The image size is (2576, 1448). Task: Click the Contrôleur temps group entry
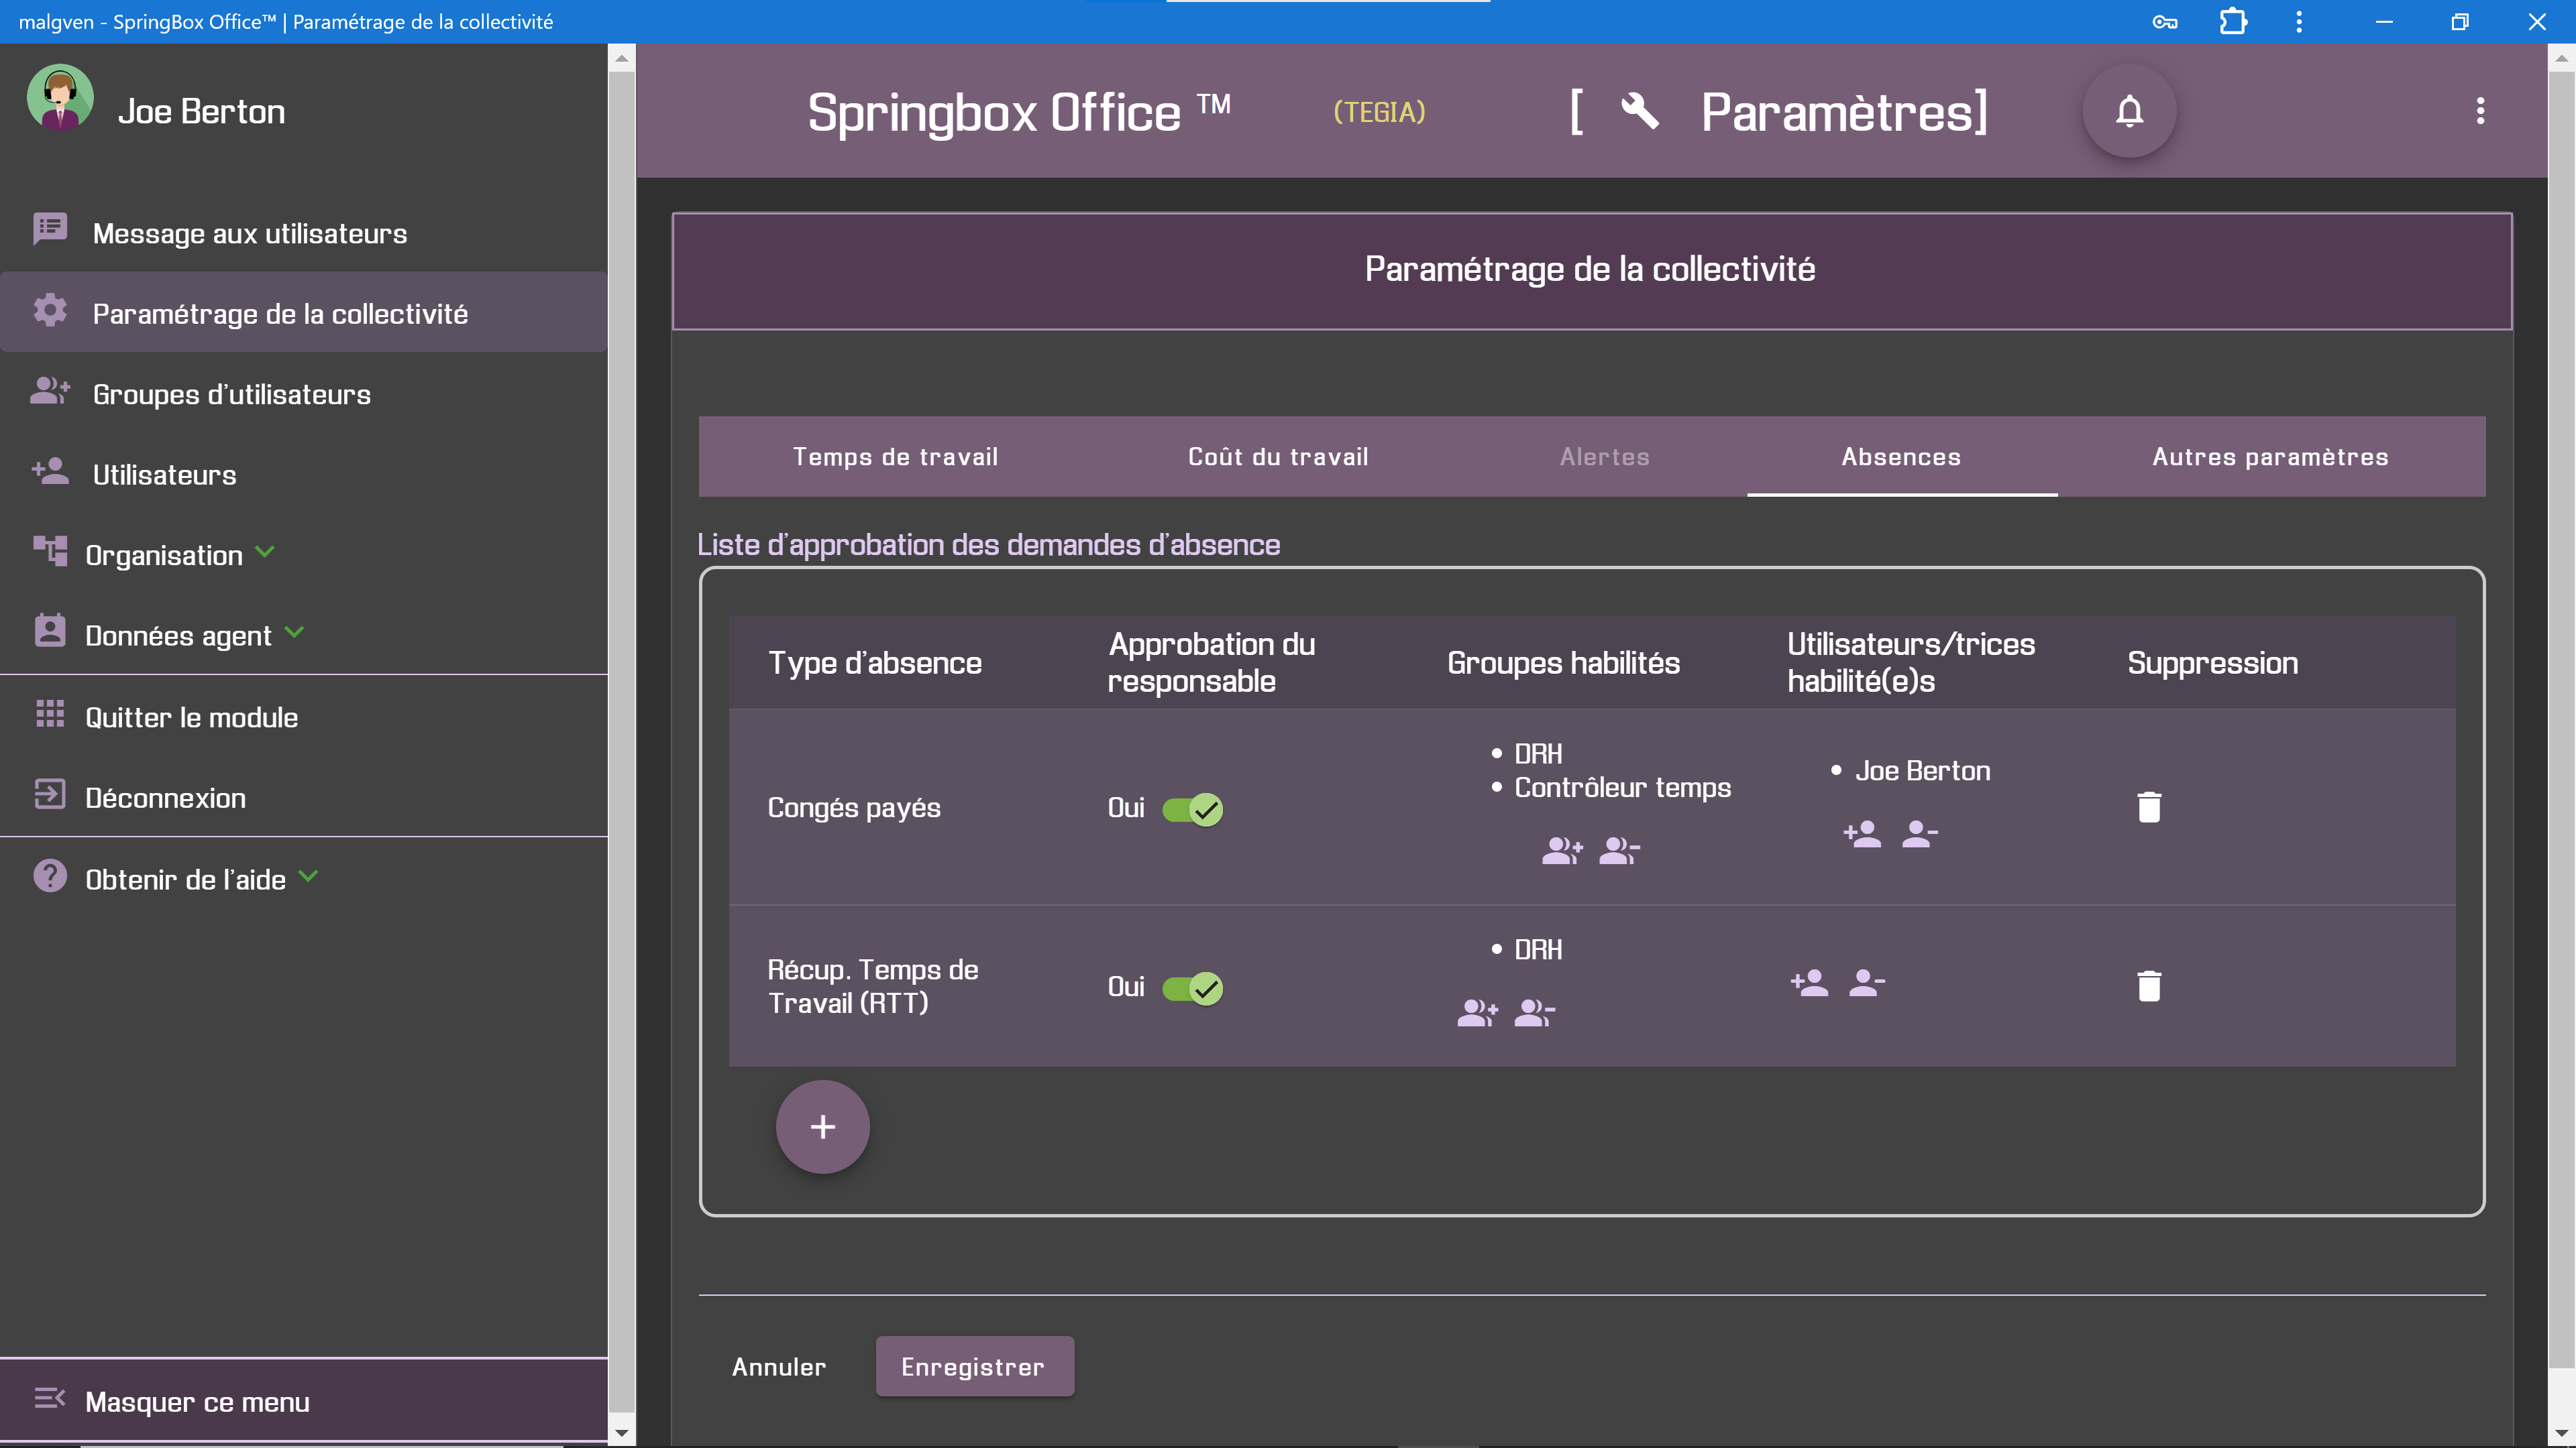pos(1622,788)
